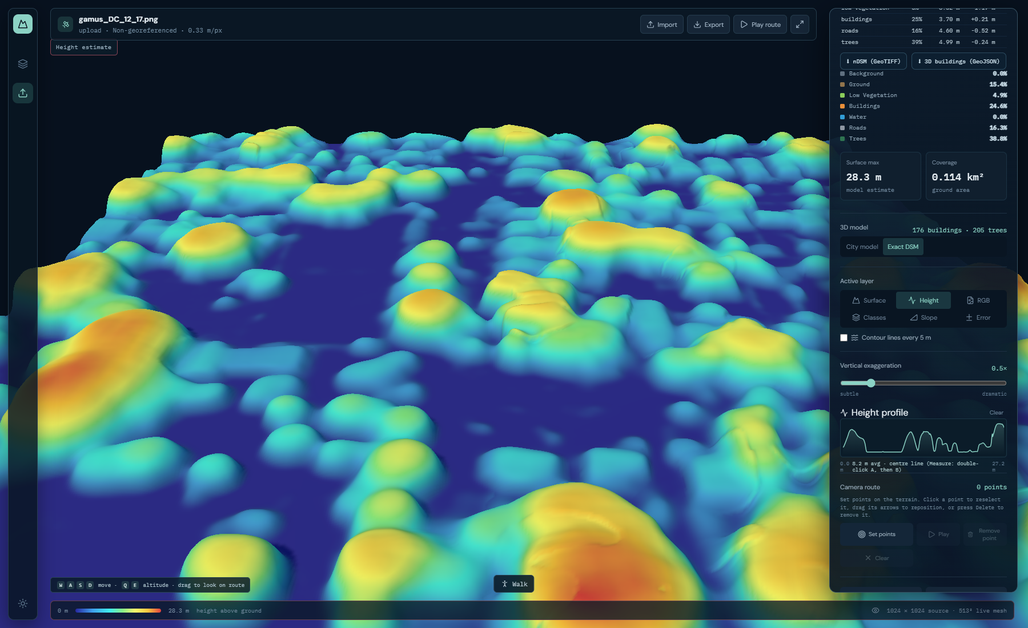Click the Background legend row
1028x628 pixels.
point(923,74)
